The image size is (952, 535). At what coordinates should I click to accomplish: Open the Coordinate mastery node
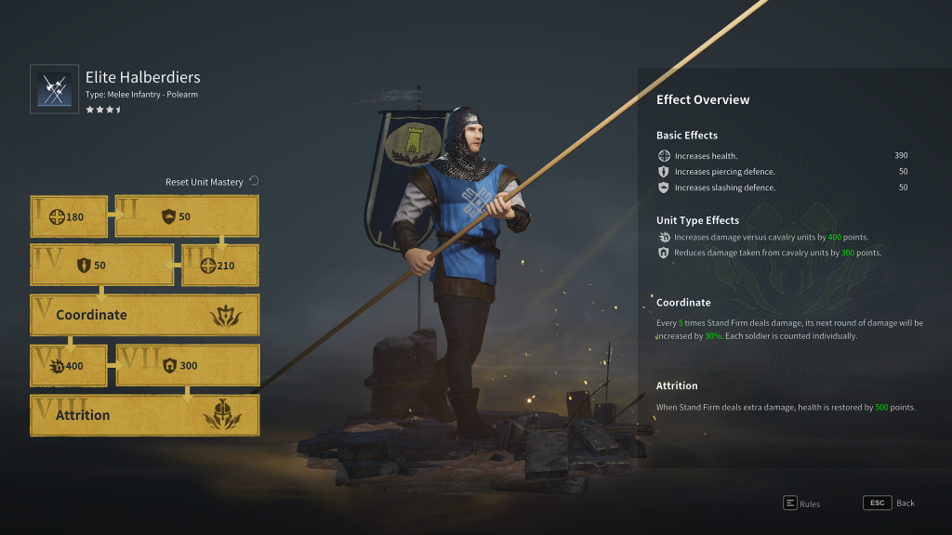[144, 315]
